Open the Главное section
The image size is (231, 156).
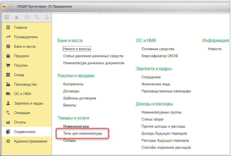click(27, 27)
